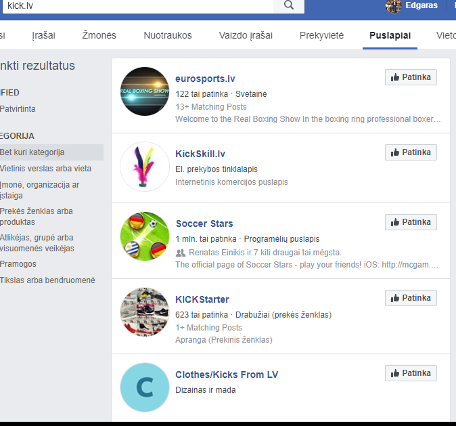The image size is (456, 426).
Task: Open eurosports.lv page profile picture
Action: click(x=145, y=91)
